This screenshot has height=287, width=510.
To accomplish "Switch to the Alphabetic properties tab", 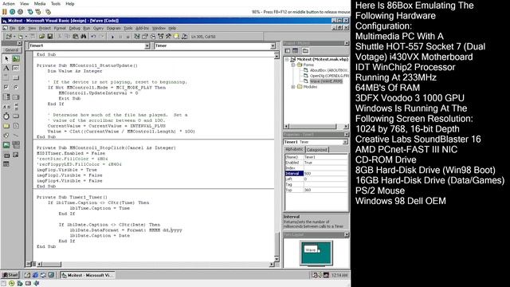I will coord(294,149).
